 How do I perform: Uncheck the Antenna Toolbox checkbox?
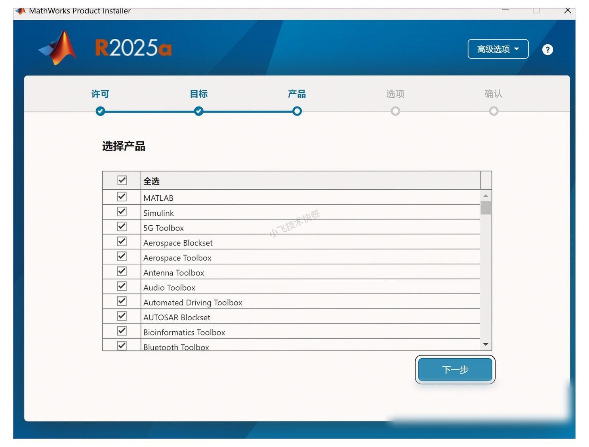tap(122, 271)
